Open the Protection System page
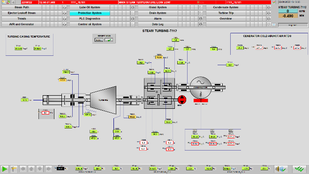The height and width of the screenshot is (174, 309). [x=90, y=13]
